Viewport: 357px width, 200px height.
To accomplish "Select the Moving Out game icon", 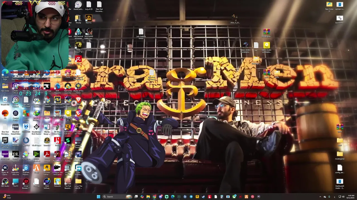I will pyautogui.click(x=57, y=115).
